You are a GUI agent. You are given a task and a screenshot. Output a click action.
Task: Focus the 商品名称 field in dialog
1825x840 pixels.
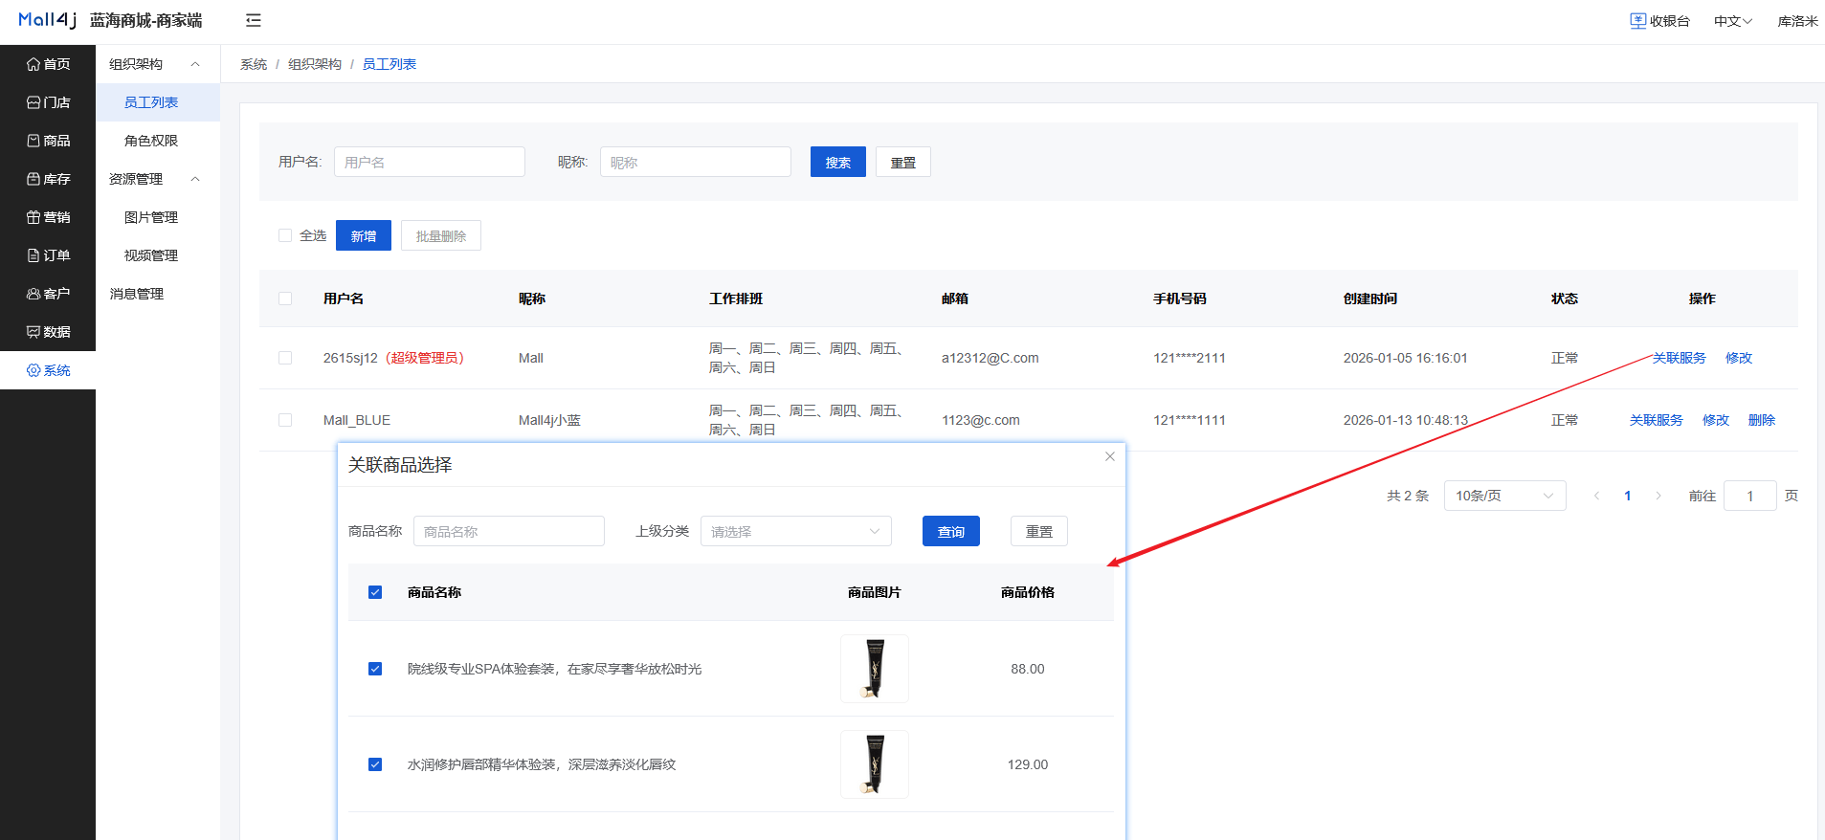[x=509, y=531]
